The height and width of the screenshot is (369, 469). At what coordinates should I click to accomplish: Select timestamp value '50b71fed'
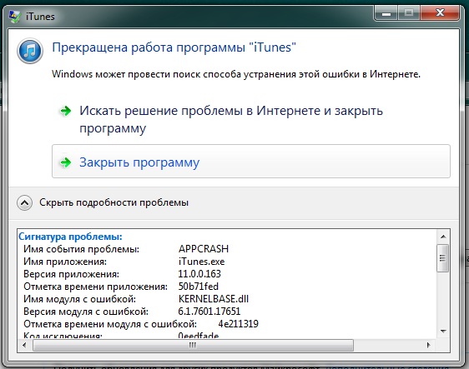pos(199,287)
